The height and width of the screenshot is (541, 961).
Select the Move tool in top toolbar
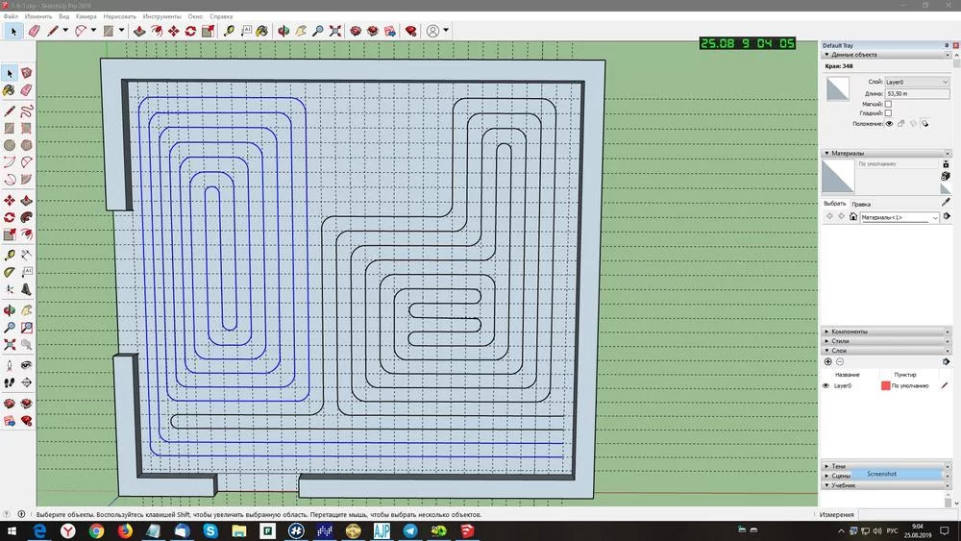pyautogui.click(x=174, y=31)
